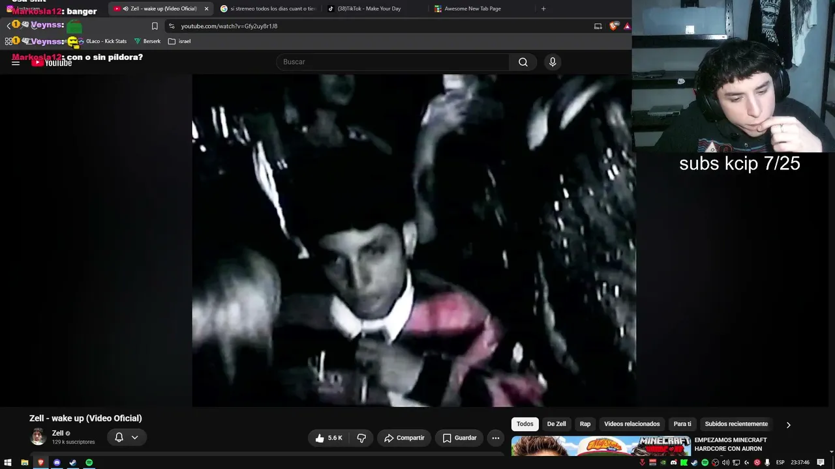This screenshot has height=469, width=835.
Task: Open the 0Laco - Kick Stats bookmark
Action: pos(103,41)
